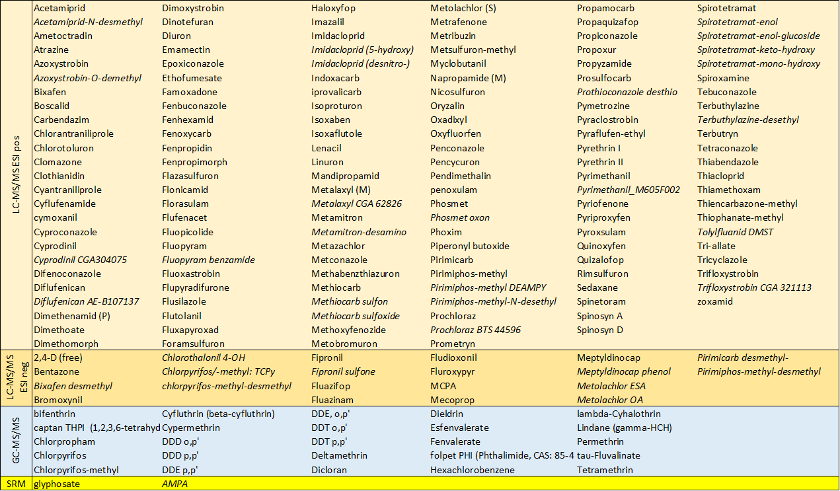Click the Pyrimethanil_M605F002 cell
Image resolution: width=840 pixels, height=491 pixels.
pos(629,190)
